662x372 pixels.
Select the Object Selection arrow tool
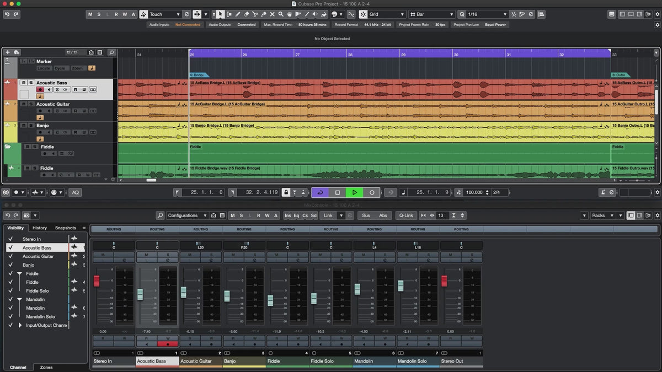[x=220, y=14]
